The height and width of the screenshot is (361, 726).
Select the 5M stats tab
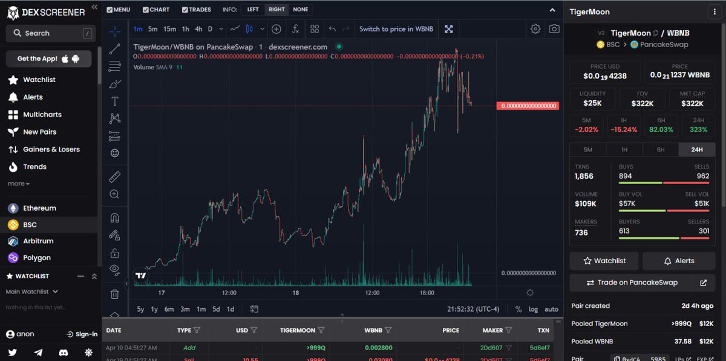pos(588,150)
